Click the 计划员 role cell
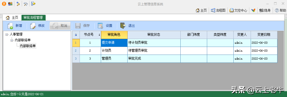 click(x=114, y=51)
